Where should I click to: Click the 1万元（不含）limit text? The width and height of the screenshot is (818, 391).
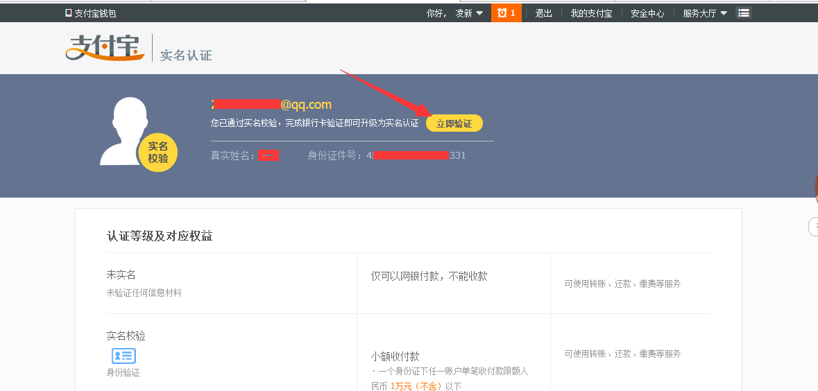(x=416, y=386)
